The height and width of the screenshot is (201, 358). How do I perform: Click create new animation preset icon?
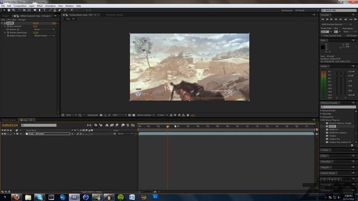click(352, 145)
